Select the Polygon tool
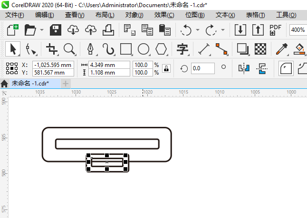 (161, 49)
